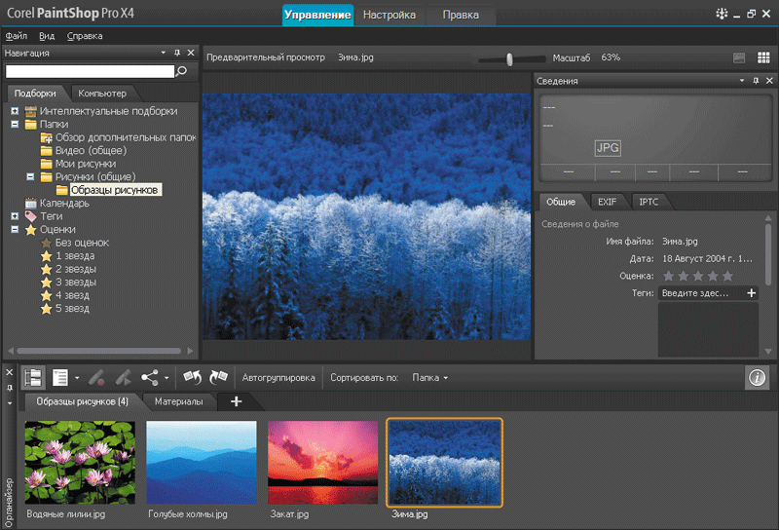This screenshot has width=779, height=530.
Task: Switch to the EXIF tab
Action: point(608,202)
